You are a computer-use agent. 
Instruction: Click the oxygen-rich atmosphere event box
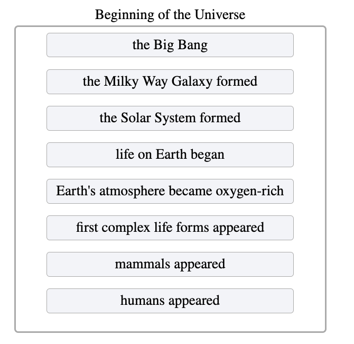tap(170, 192)
